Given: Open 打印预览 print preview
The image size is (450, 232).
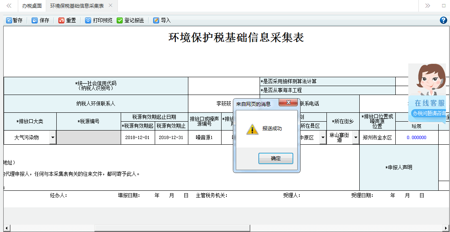Looking at the screenshot, I should [x=99, y=20].
